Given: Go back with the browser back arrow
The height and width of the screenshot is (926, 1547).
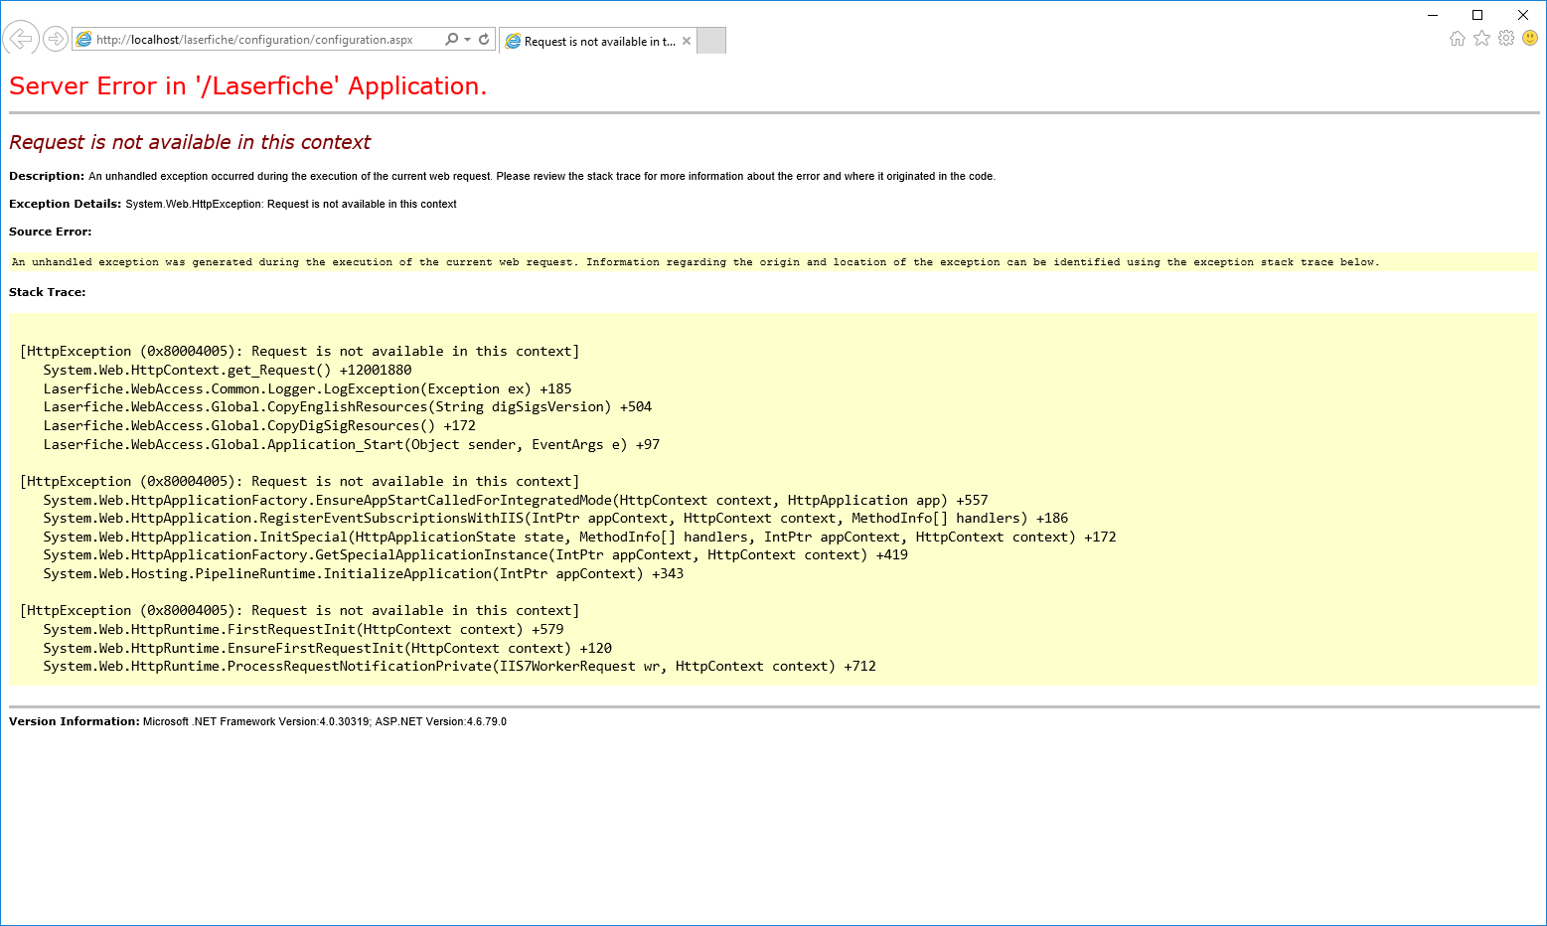Looking at the screenshot, I should (x=21, y=39).
